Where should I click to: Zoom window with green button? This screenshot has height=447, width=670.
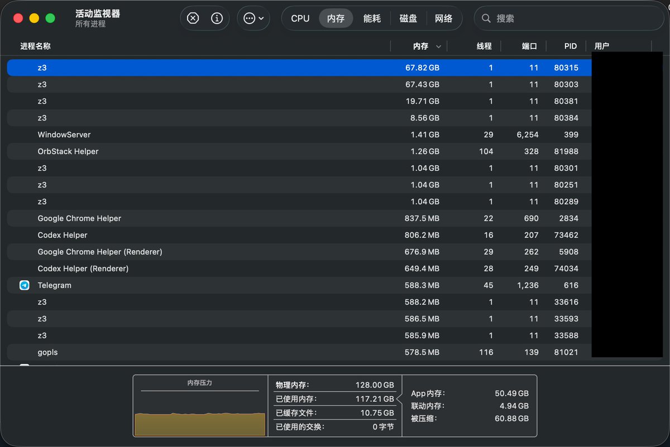(x=50, y=18)
